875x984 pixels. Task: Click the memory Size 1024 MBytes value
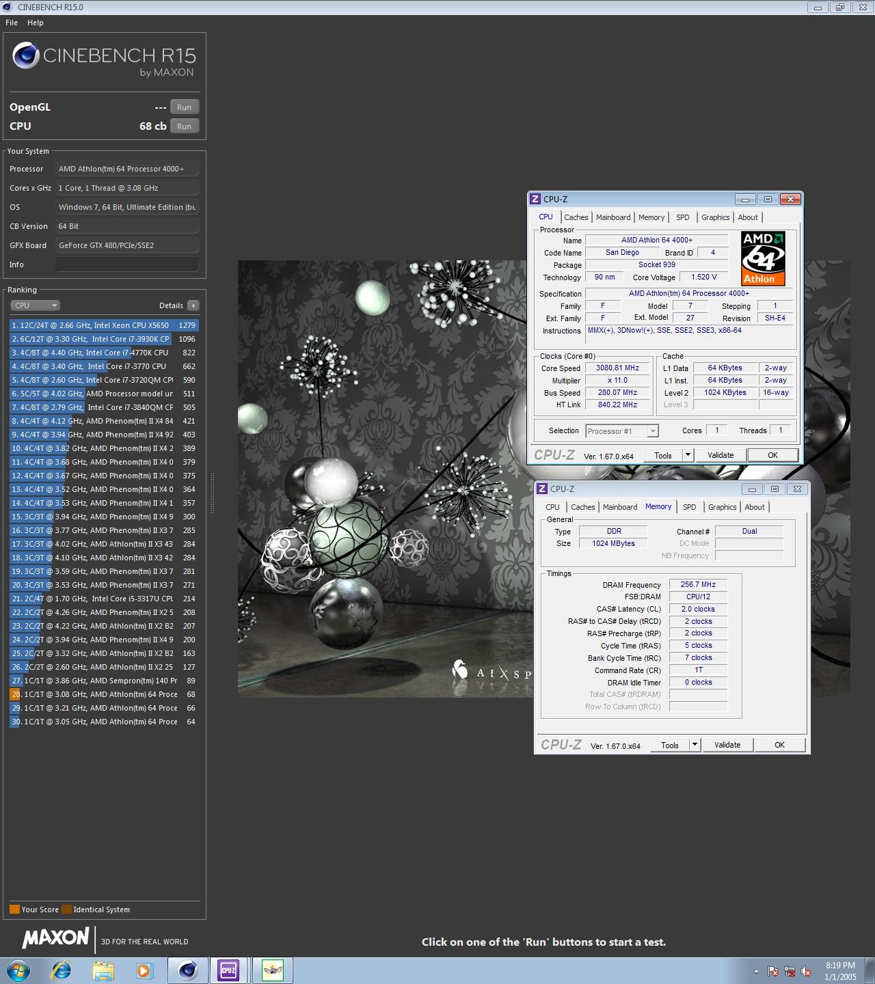point(613,543)
